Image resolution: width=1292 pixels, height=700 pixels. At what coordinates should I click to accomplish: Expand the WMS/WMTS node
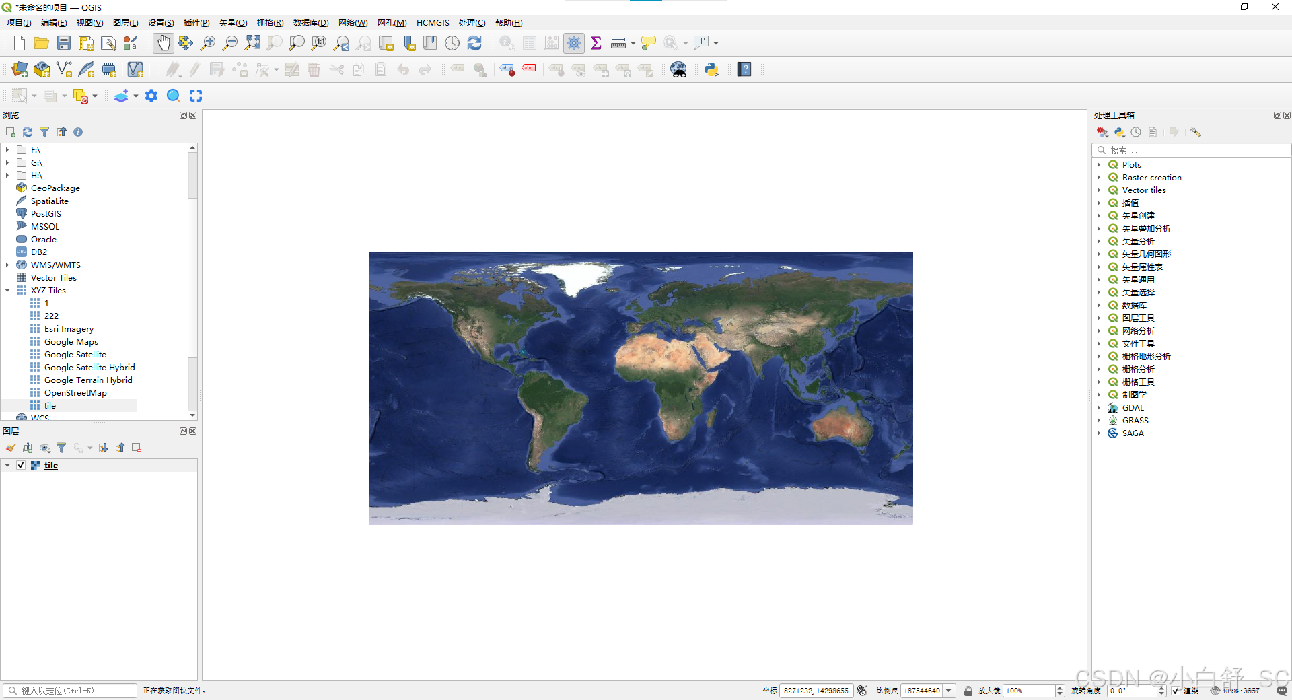pyautogui.click(x=7, y=265)
